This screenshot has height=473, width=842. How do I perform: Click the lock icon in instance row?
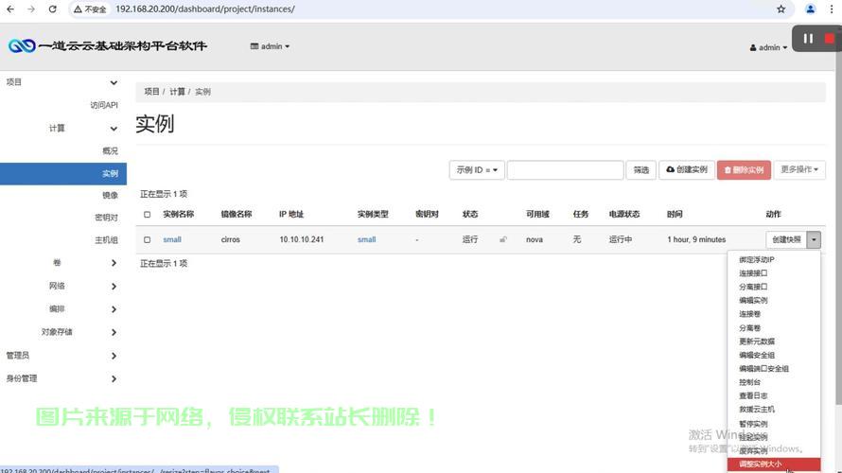[x=503, y=240]
